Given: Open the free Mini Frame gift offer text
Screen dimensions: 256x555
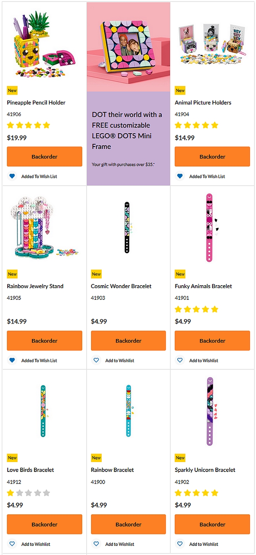Looking at the screenshot, I should coord(127,130).
